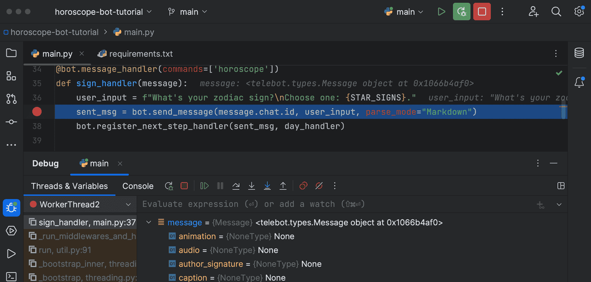591x282 pixels.
Task: Remove the breakpoint on line 37
Action: (37, 112)
